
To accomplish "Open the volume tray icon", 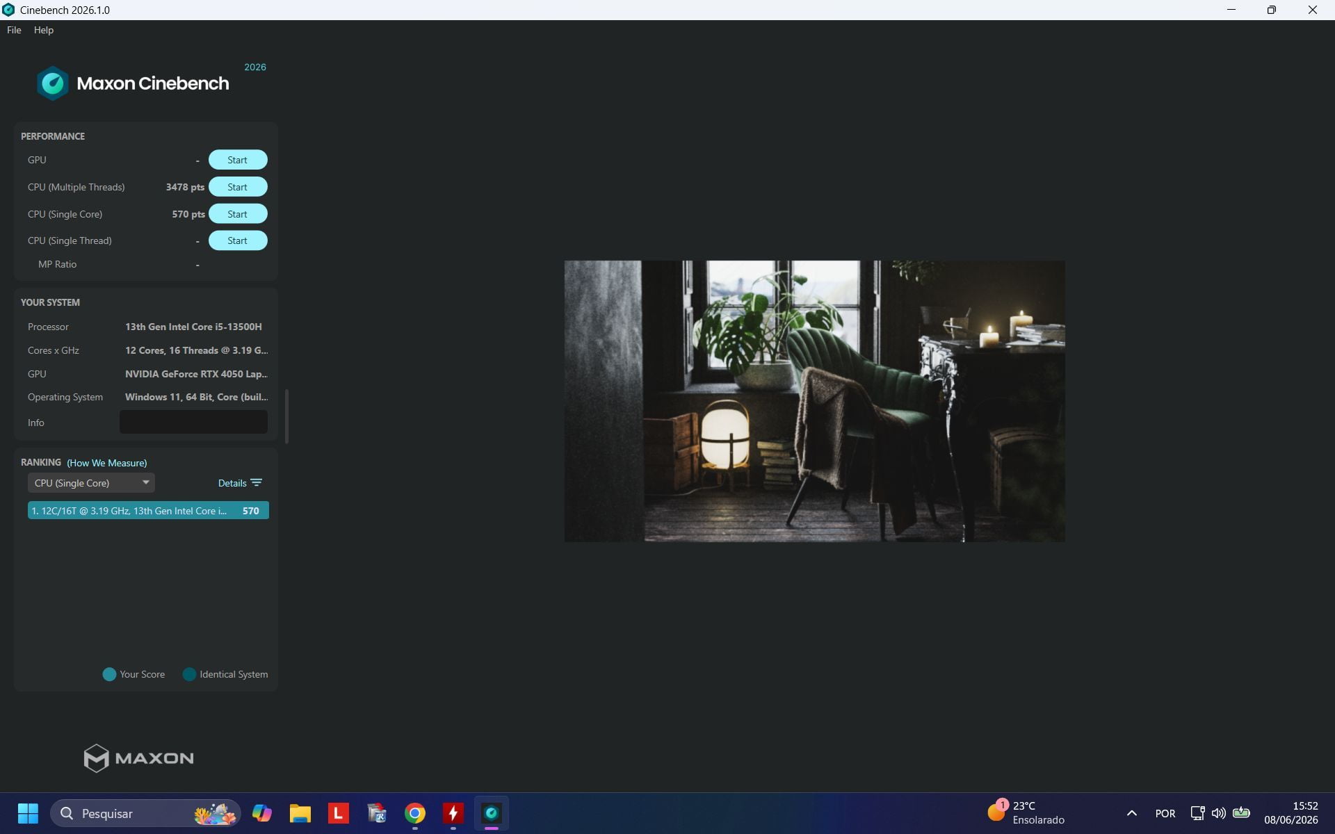I will coord(1219,813).
